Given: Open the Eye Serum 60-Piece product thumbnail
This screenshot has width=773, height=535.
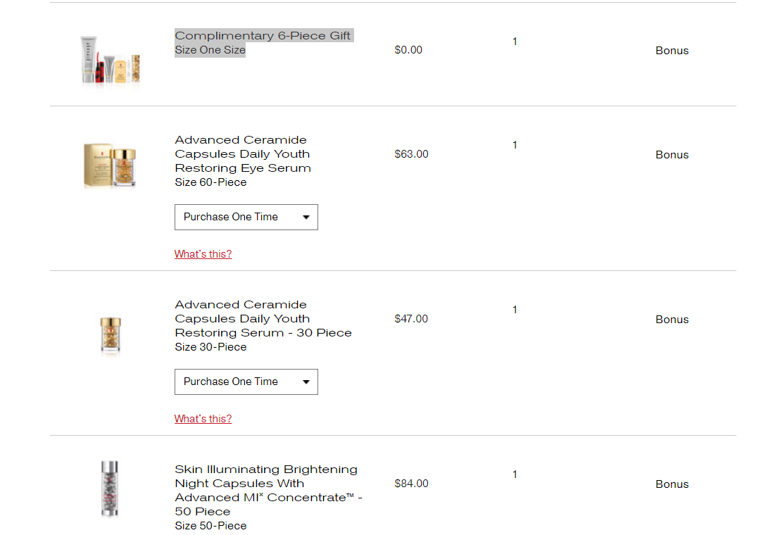Looking at the screenshot, I should (x=109, y=165).
